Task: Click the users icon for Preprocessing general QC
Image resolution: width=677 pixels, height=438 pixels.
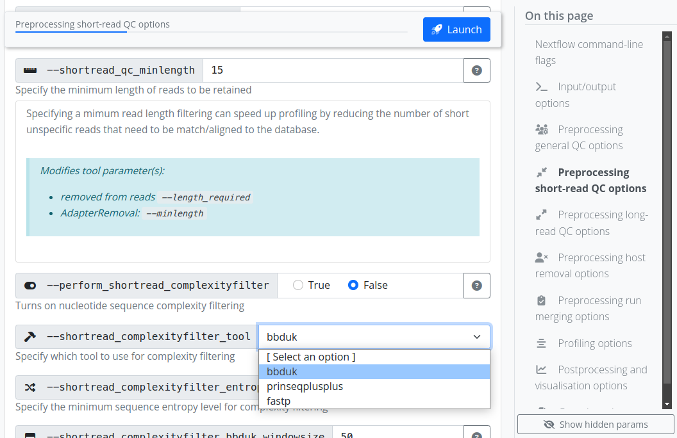Action: click(x=542, y=129)
